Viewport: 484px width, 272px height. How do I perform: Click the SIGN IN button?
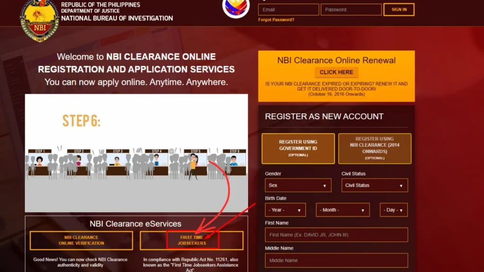(x=399, y=9)
